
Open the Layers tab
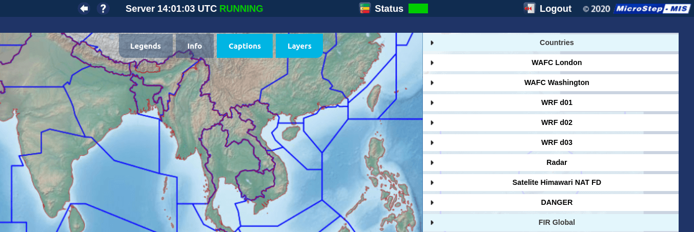tap(299, 46)
